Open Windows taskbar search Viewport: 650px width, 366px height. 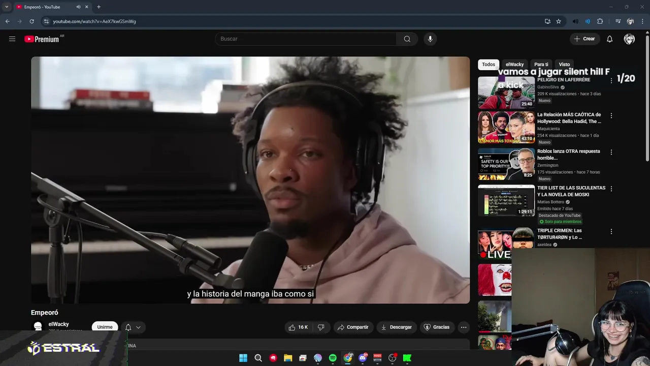[x=258, y=358]
